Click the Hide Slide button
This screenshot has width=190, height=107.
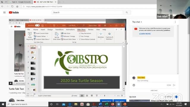(x=66, y=33)
